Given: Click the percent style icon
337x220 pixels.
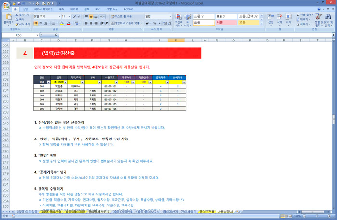Looking at the screenshot, I should [x=155, y=23].
